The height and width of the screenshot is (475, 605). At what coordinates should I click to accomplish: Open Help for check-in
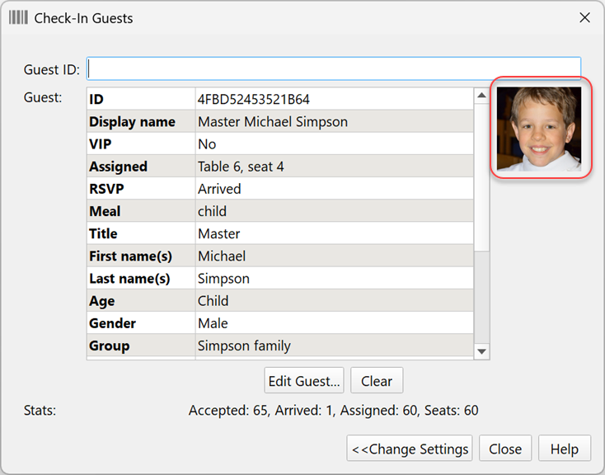[565, 449]
